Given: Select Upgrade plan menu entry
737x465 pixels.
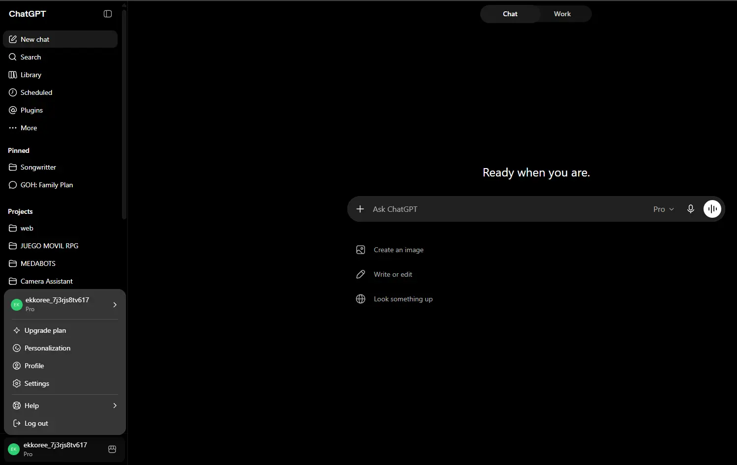Looking at the screenshot, I should [x=65, y=330].
